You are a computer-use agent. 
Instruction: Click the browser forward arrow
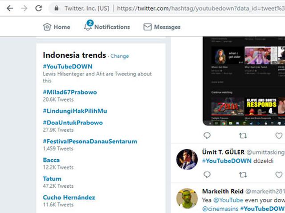pyautogui.click(x=24, y=8)
